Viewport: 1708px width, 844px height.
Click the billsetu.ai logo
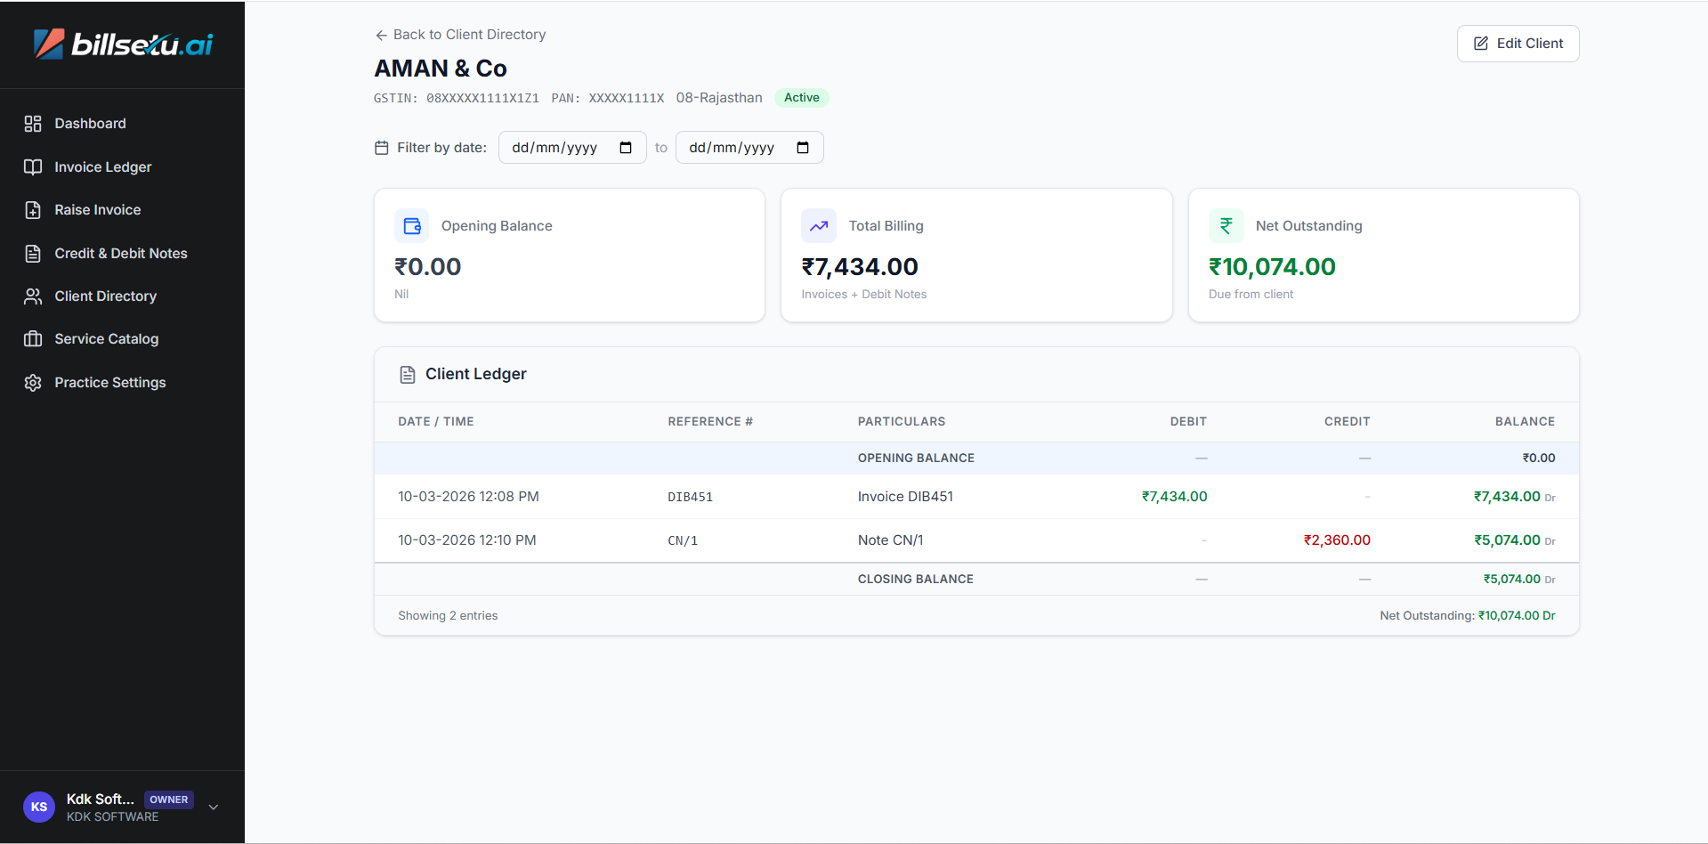coord(123,44)
